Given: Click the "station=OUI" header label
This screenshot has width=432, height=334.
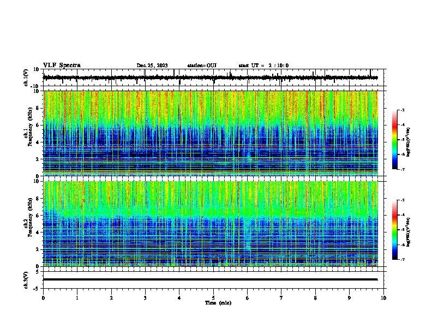Looking at the screenshot, I should point(202,65).
